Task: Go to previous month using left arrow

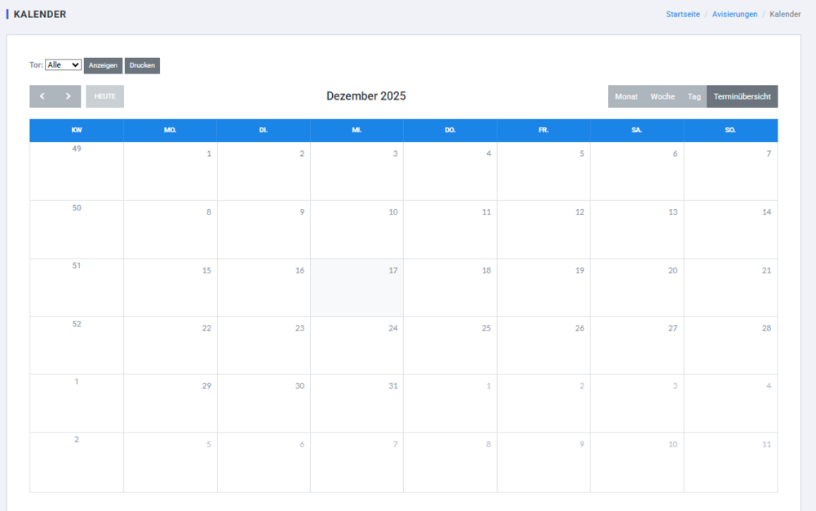Action: [x=42, y=96]
